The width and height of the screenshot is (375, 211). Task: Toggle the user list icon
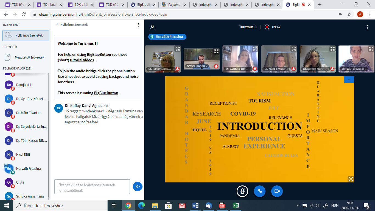click(152, 27)
